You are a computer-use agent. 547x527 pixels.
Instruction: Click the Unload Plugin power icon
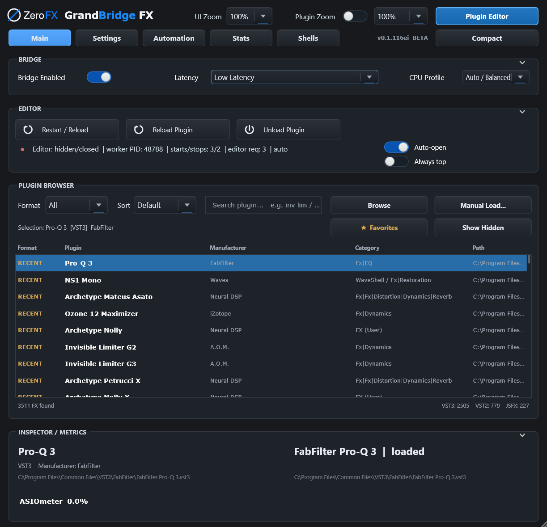coord(250,130)
